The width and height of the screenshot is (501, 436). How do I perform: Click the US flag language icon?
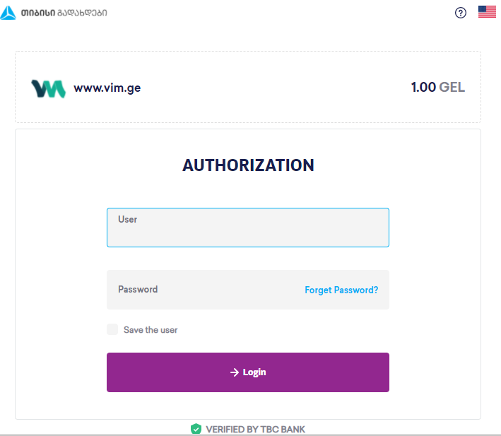[x=487, y=12]
